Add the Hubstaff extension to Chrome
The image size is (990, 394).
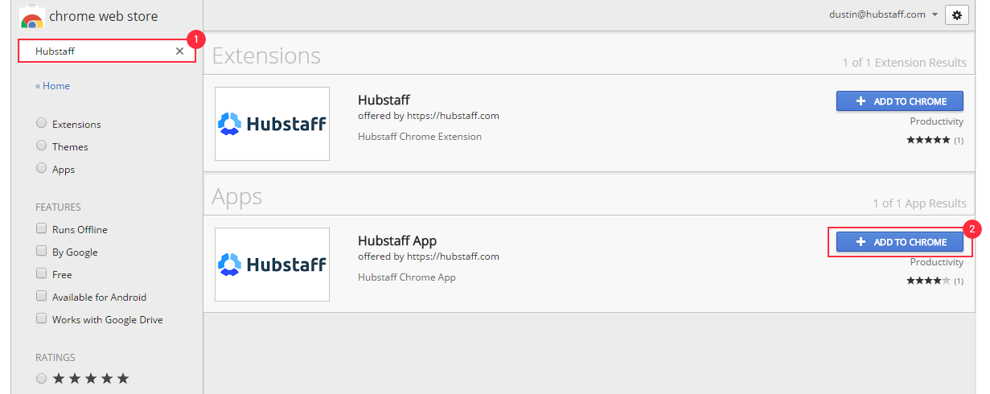(x=900, y=101)
